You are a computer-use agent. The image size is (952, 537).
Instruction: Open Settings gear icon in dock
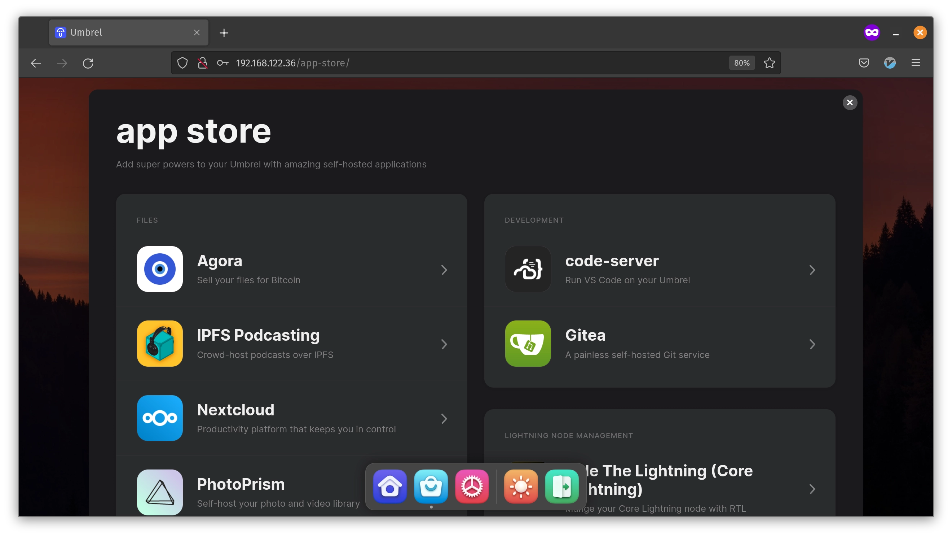coord(472,487)
